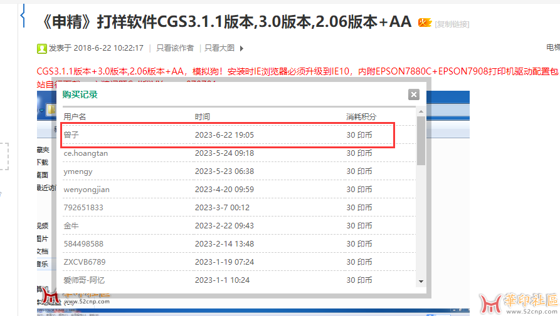Screen dimensions: 560x316
Task: Click time 2023-2-14 13:48
Action: tap(225, 244)
